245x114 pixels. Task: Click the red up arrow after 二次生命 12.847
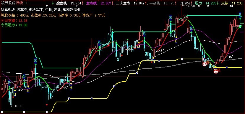146,3
